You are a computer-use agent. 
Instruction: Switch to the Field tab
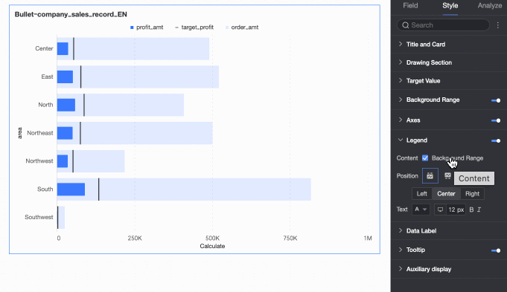point(410,5)
